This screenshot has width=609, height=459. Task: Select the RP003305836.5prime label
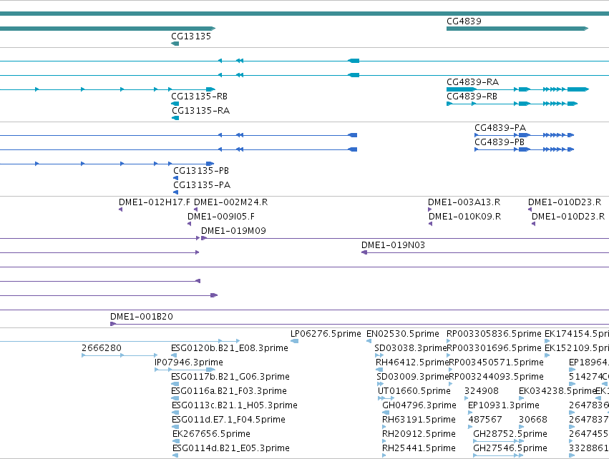tap(494, 334)
